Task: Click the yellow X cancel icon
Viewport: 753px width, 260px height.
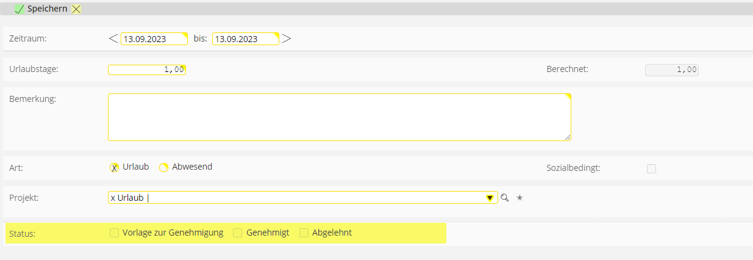Action: [76, 9]
